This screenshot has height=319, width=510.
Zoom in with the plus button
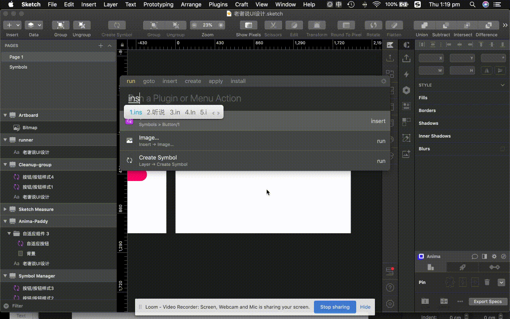coord(220,25)
